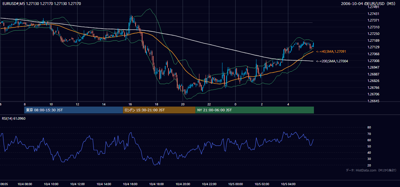The height and width of the screenshot is (187, 400).
Task: Click price axis value 1.26706
Action: pos(373,94)
